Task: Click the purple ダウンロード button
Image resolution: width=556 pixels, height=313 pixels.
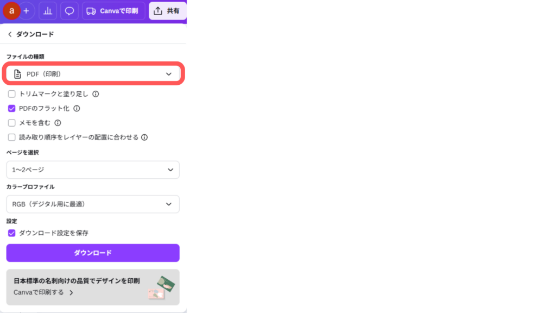Action: point(93,253)
